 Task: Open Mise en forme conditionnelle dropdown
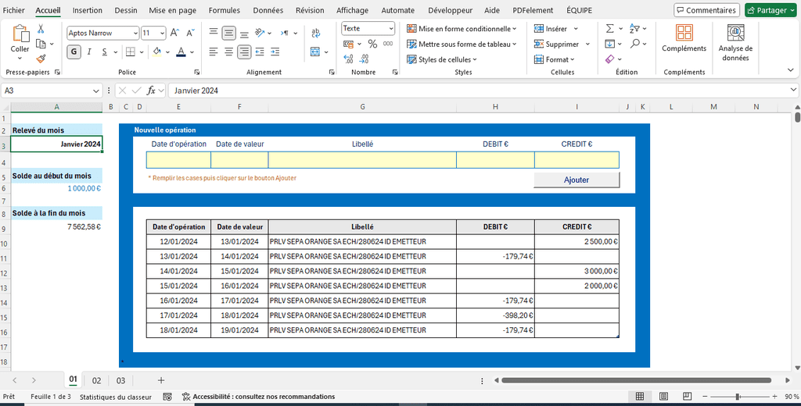(x=463, y=28)
